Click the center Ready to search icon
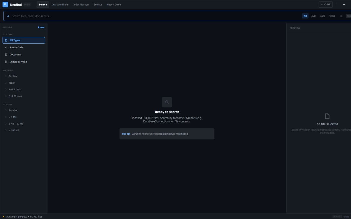The width and height of the screenshot is (351, 219). 167,102
